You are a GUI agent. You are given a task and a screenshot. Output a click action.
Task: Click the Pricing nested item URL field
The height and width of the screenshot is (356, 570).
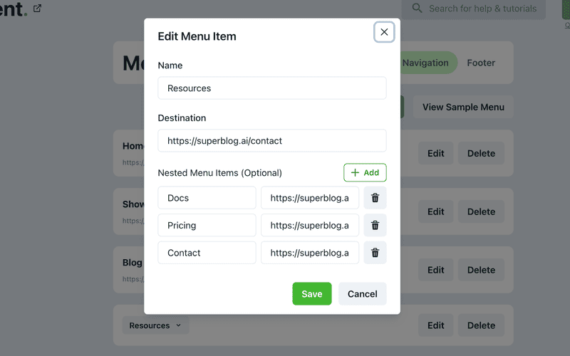309,226
